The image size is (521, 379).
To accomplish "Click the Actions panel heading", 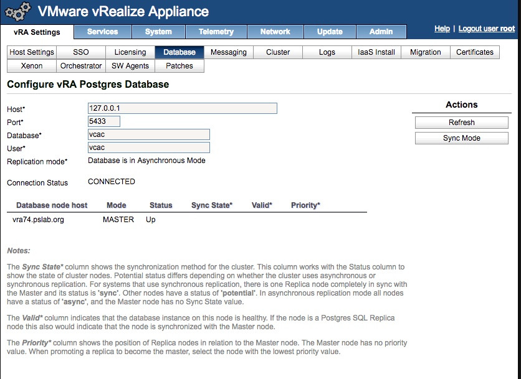I will coord(462,105).
